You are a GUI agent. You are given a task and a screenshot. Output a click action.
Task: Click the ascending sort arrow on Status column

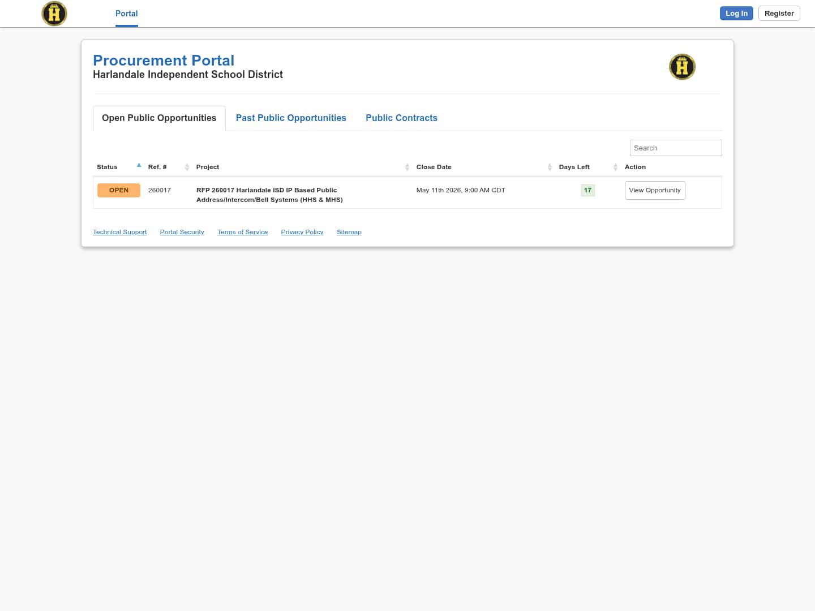pyautogui.click(x=139, y=165)
